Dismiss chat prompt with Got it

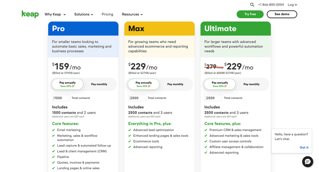[x=304, y=147]
